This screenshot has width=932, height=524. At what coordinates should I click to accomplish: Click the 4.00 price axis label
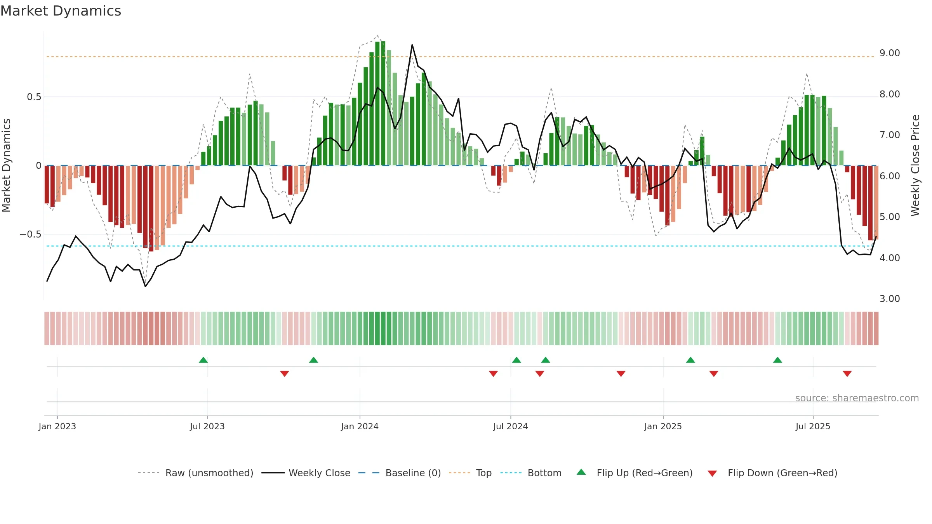click(890, 258)
